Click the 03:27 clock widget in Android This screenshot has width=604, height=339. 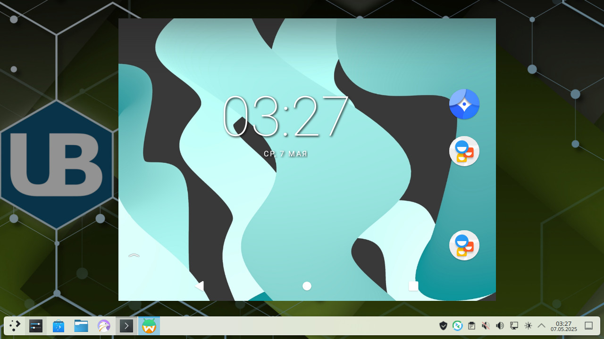286,116
